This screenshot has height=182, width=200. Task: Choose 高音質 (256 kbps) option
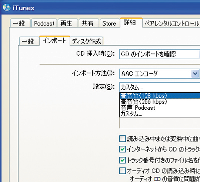tap(160, 102)
